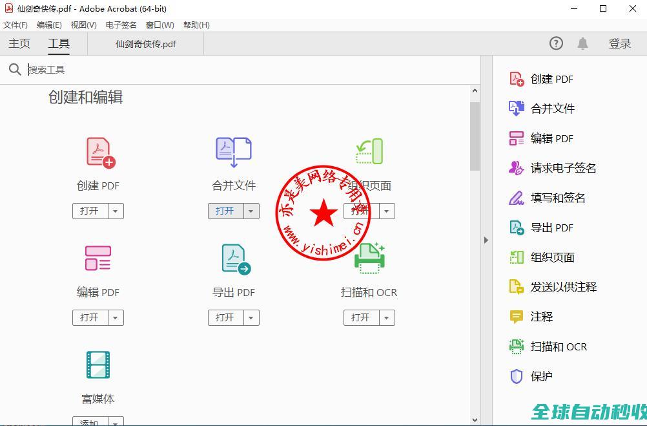The image size is (647, 426).
Task: Collapse the right pane using the arrow handle
Action: (x=486, y=240)
